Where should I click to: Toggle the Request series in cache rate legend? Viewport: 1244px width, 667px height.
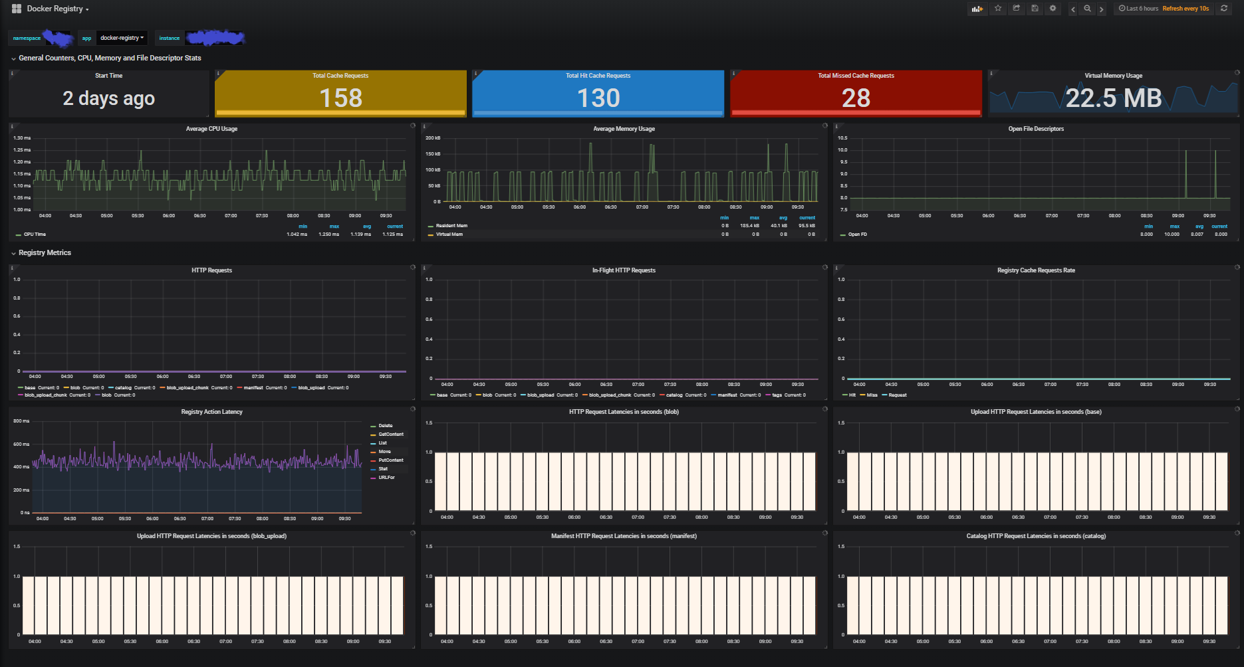click(898, 395)
